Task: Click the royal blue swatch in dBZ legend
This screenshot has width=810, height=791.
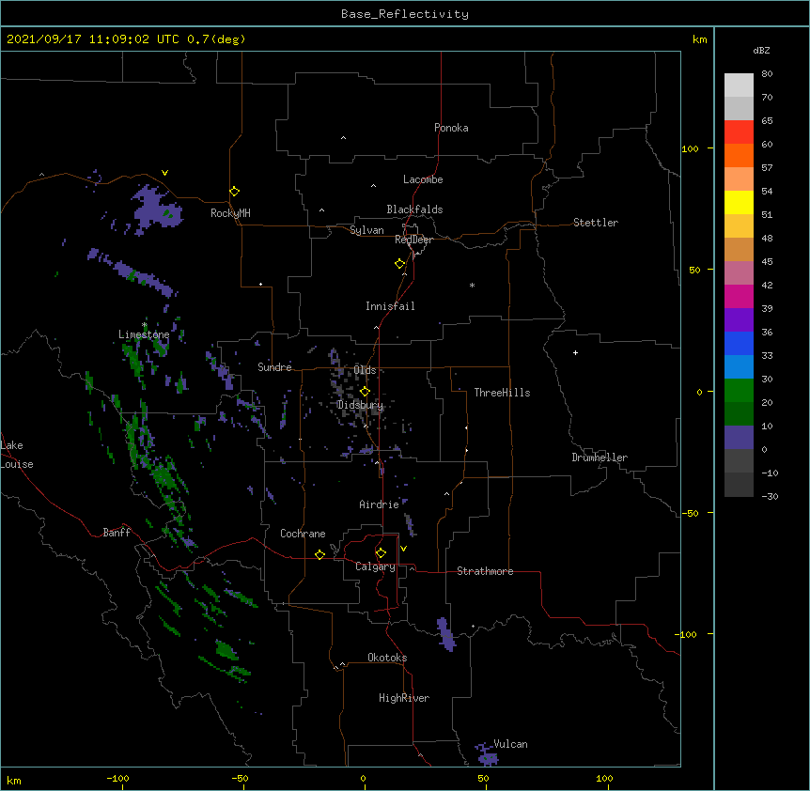Action: coord(739,343)
